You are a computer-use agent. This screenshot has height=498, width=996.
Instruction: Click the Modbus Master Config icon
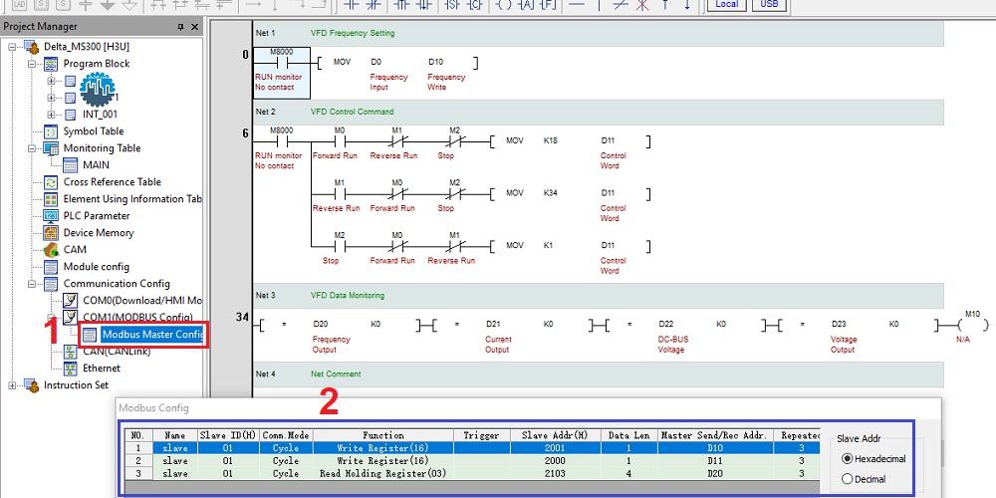click(91, 335)
